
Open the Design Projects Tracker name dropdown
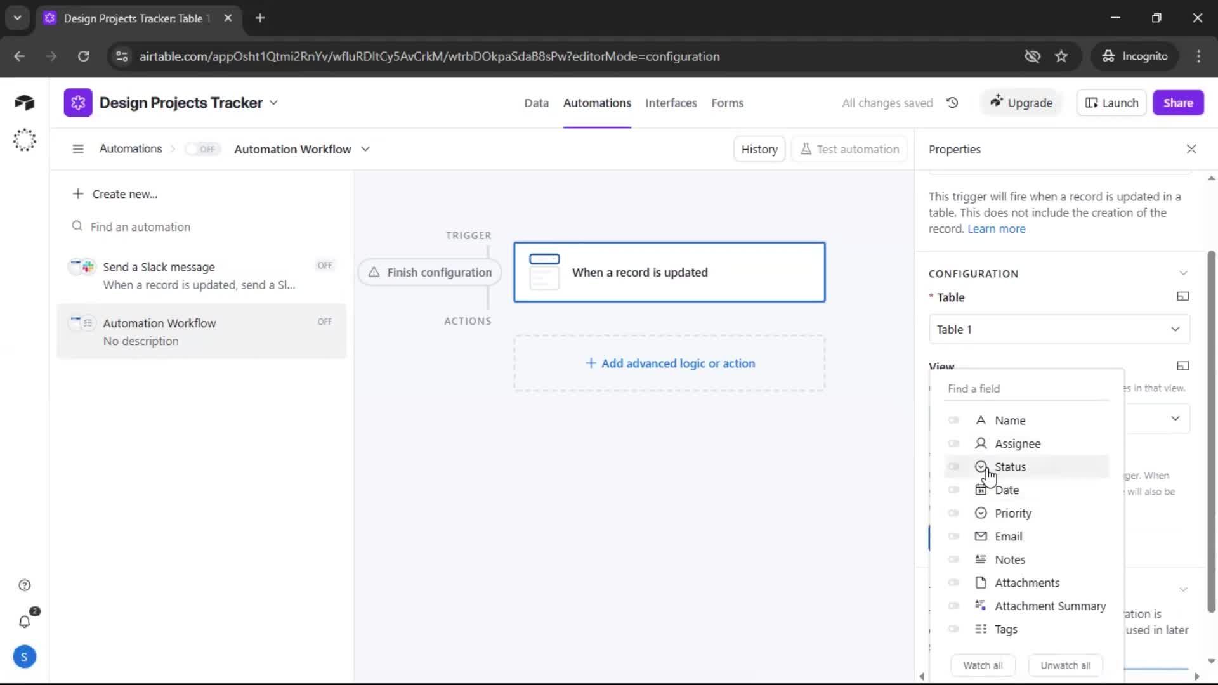tap(273, 103)
